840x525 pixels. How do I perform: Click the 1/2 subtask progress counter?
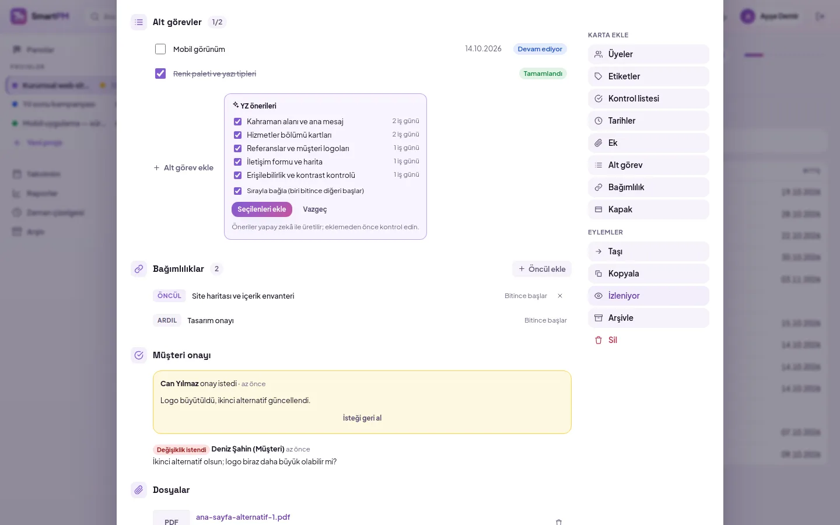pos(217,22)
